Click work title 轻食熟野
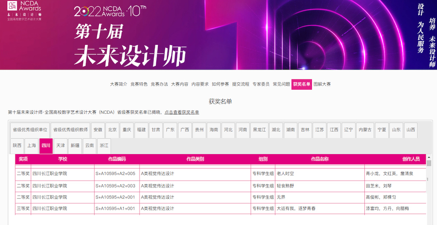 (286, 186)
